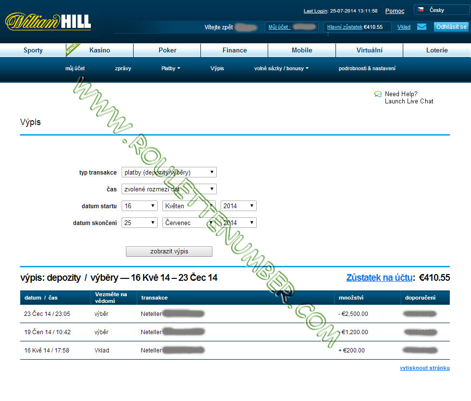Click the €1,200.00 amount
Screen dimensions: 471x401
click(x=355, y=332)
